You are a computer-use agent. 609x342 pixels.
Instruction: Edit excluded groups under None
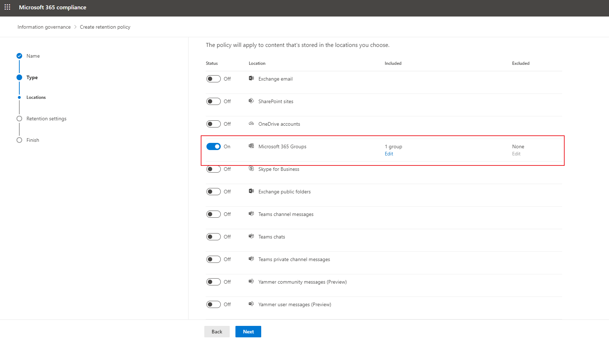point(516,154)
